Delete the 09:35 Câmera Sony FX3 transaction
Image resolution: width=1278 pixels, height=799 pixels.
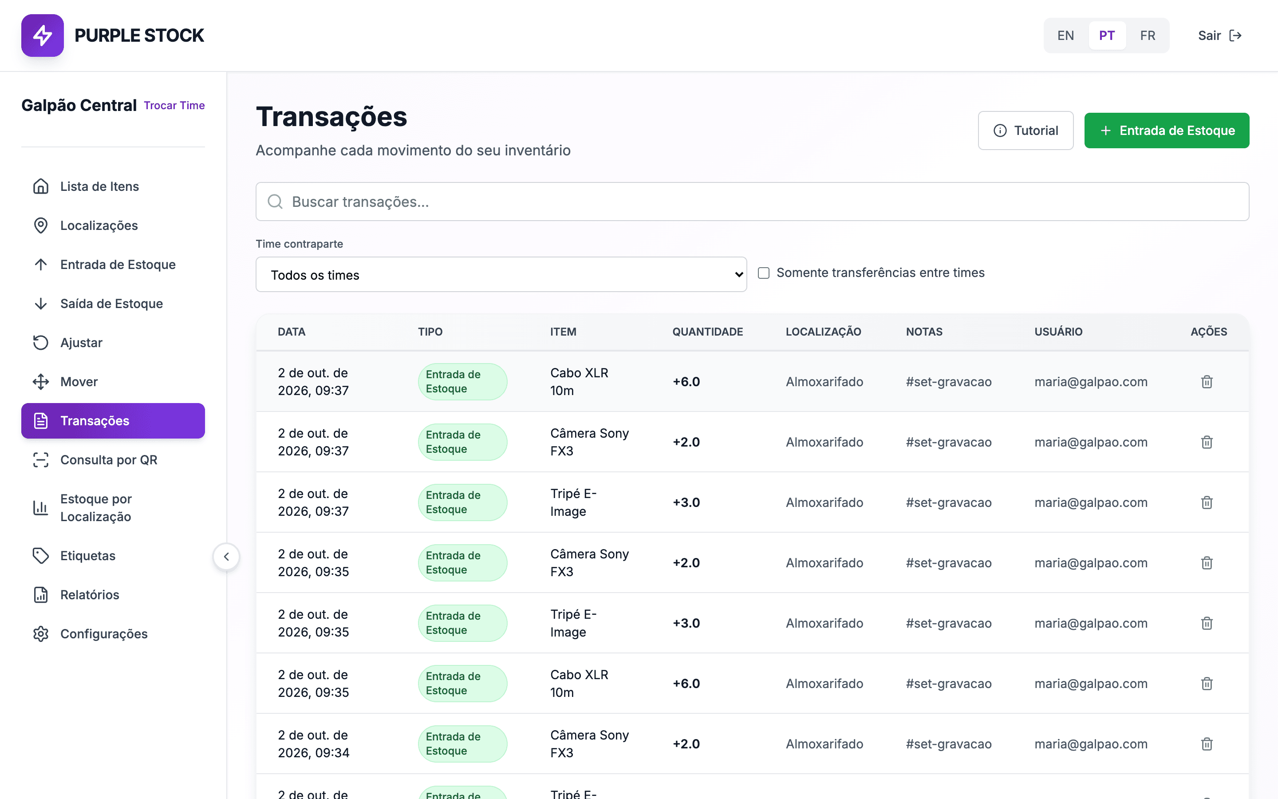1207,563
